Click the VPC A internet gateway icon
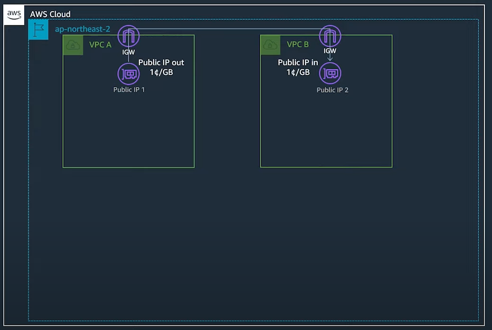Viewport: 492px width, 330px height. pos(129,36)
